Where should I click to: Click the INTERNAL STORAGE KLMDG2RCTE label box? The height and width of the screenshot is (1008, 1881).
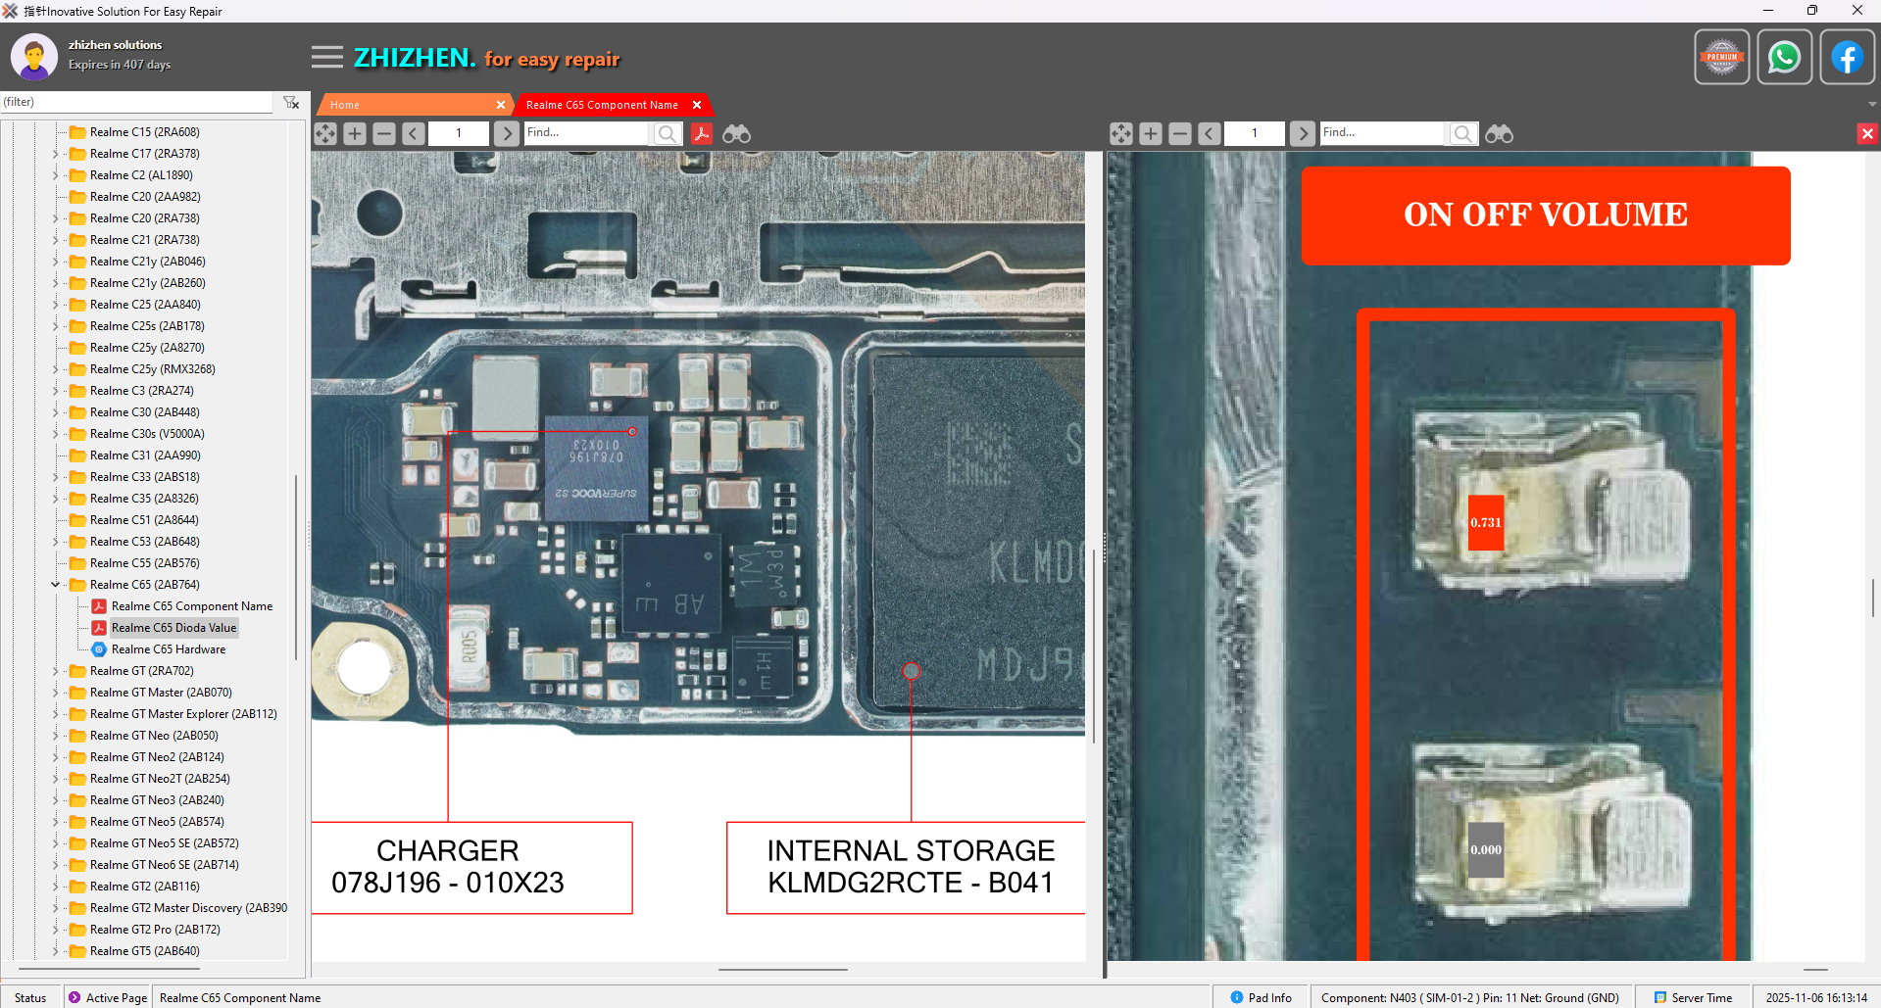coord(906,867)
